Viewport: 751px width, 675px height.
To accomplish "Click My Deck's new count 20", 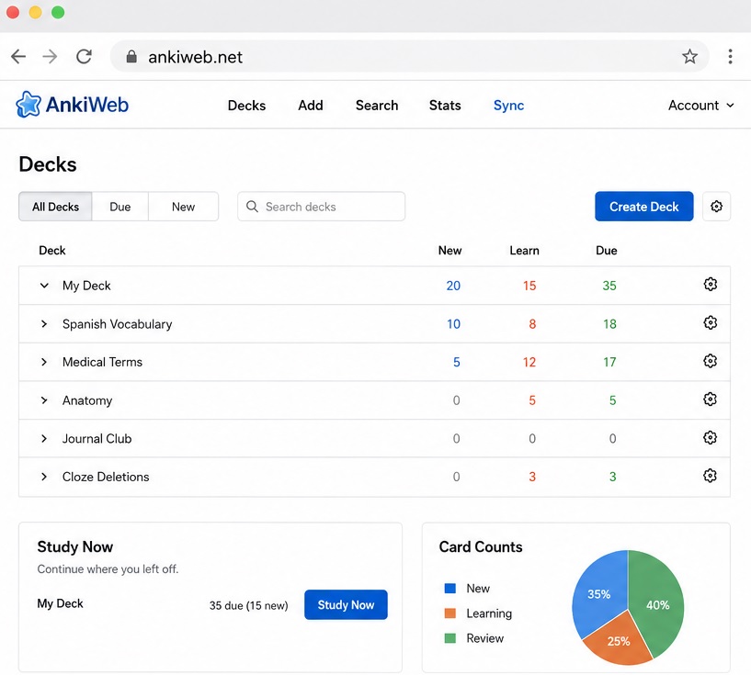I will pyautogui.click(x=453, y=286).
